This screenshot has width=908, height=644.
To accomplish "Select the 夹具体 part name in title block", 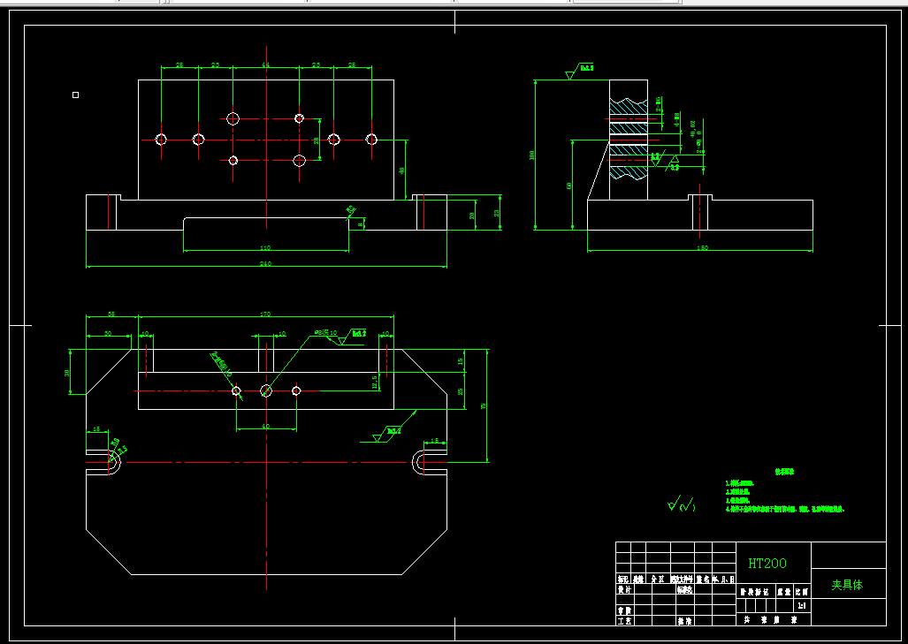I will tap(847, 585).
